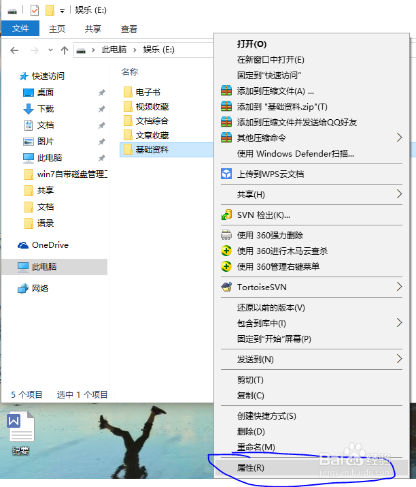The image size is (416, 487).
Task: Expand the 其他压缩命令 submenu
Action: 399,138
